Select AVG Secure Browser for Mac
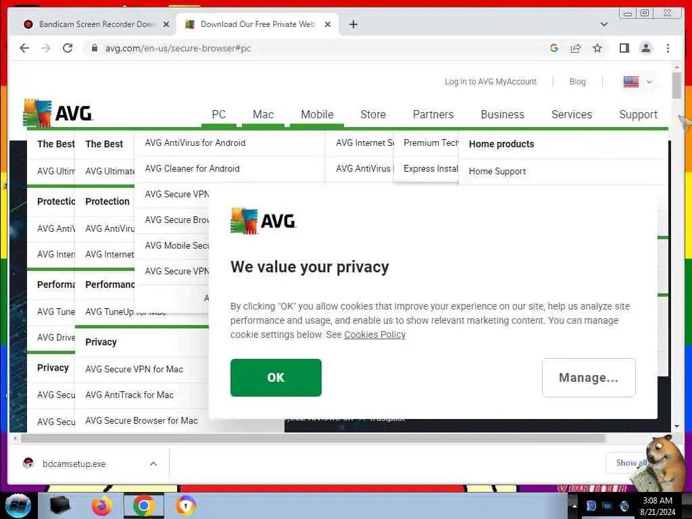The image size is (692, 519). (x=141, y=420)
